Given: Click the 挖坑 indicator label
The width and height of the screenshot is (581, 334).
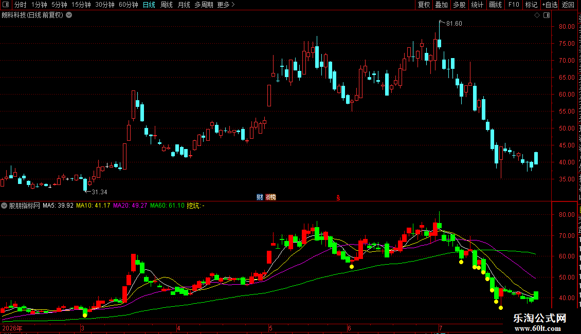Looking at the screenshot, I should [x=193, y=206].
